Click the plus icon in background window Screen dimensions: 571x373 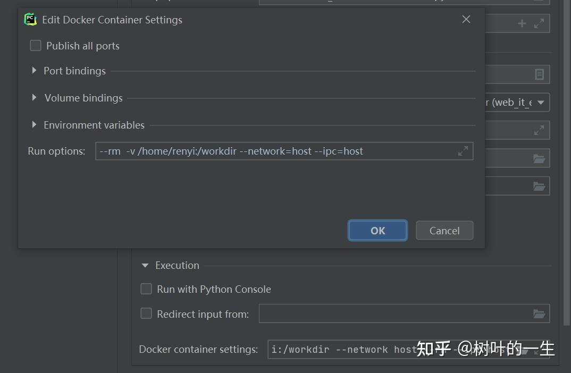[522, 23]
